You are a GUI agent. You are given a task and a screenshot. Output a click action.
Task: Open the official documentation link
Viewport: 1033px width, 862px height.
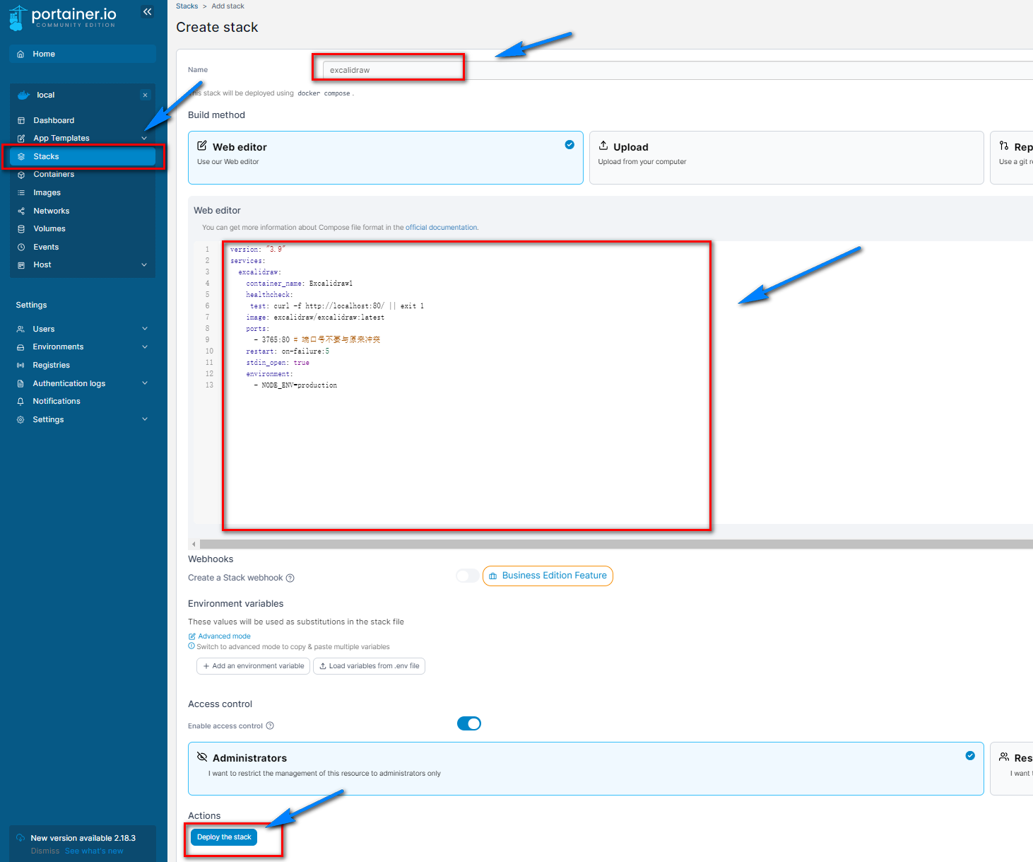442,228
